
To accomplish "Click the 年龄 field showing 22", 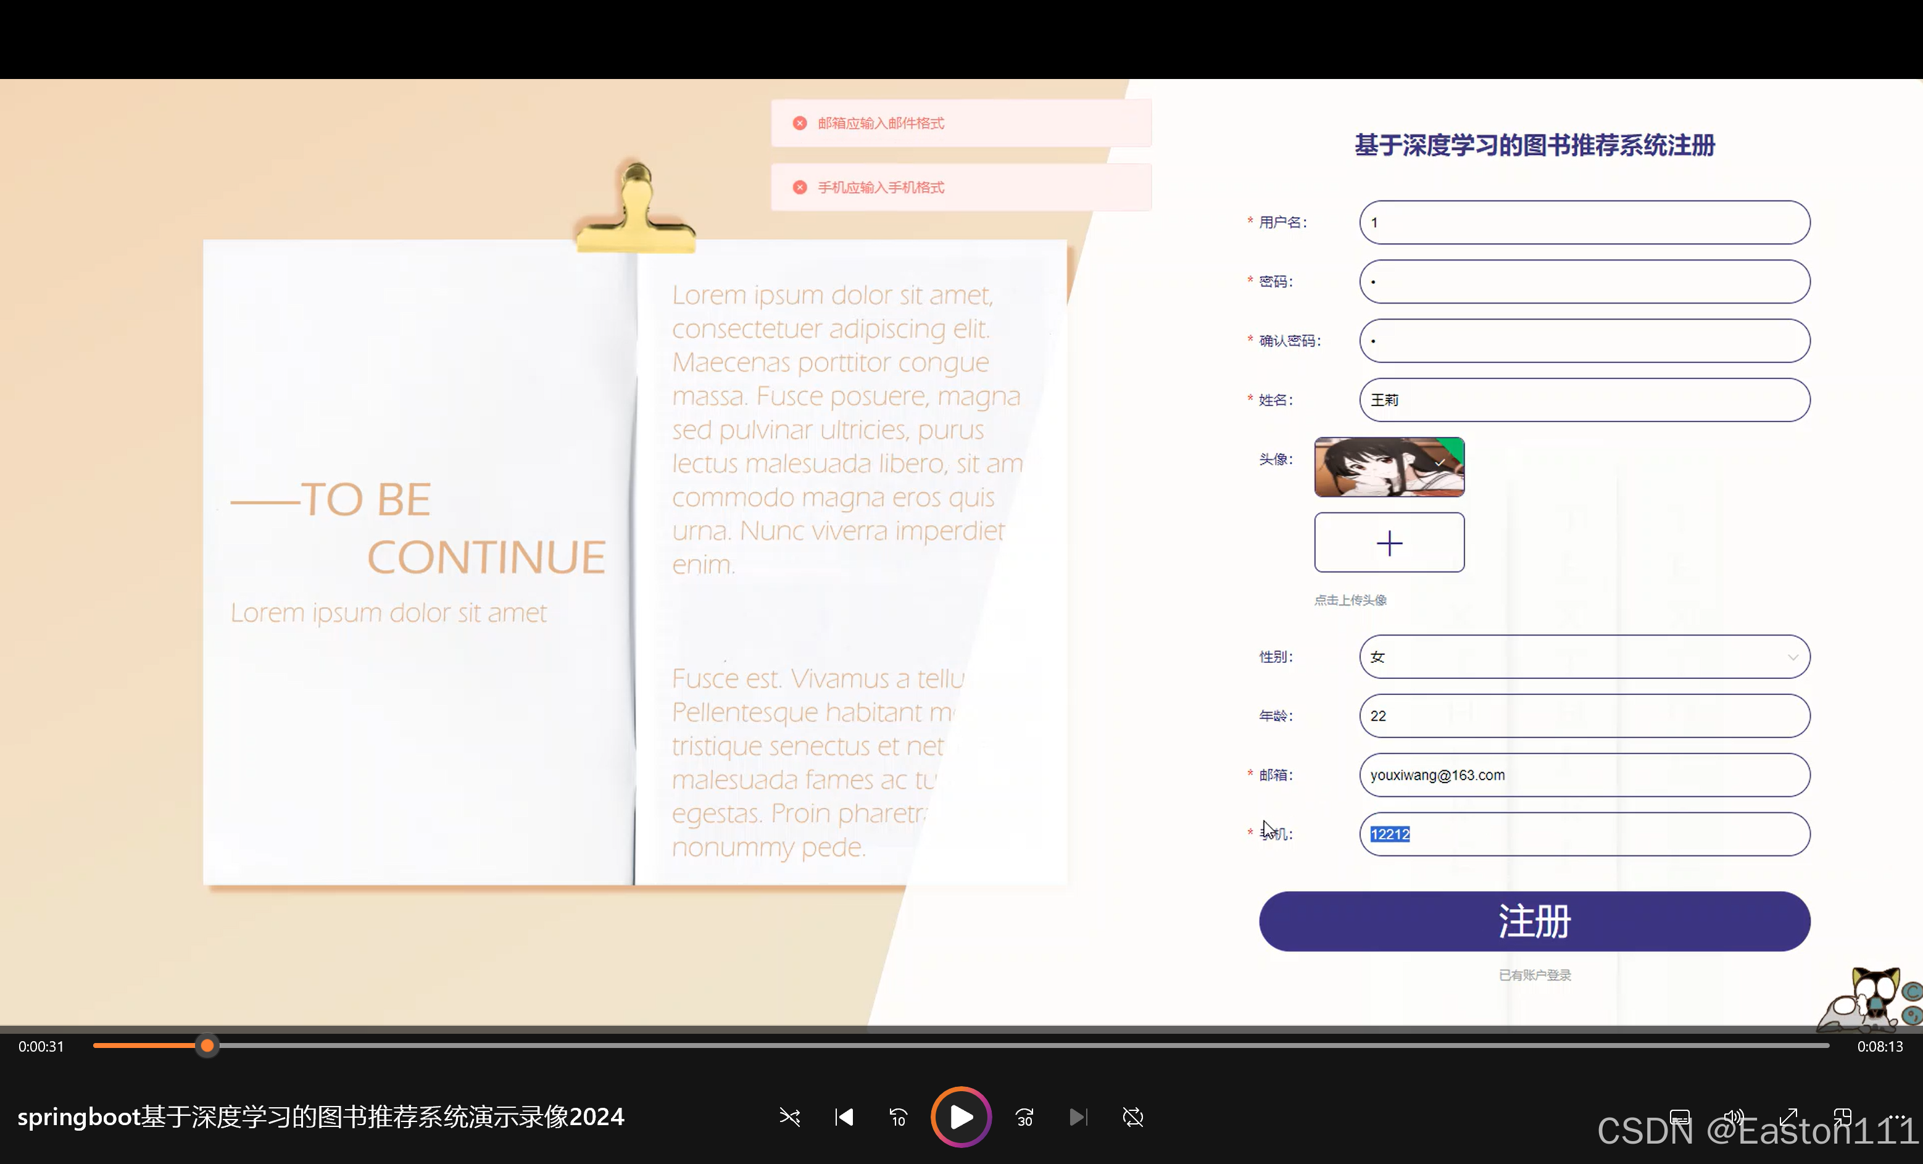I will [1585, 716].
